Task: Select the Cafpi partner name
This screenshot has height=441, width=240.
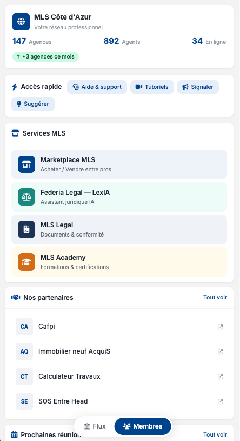Action: click(46, 326)
